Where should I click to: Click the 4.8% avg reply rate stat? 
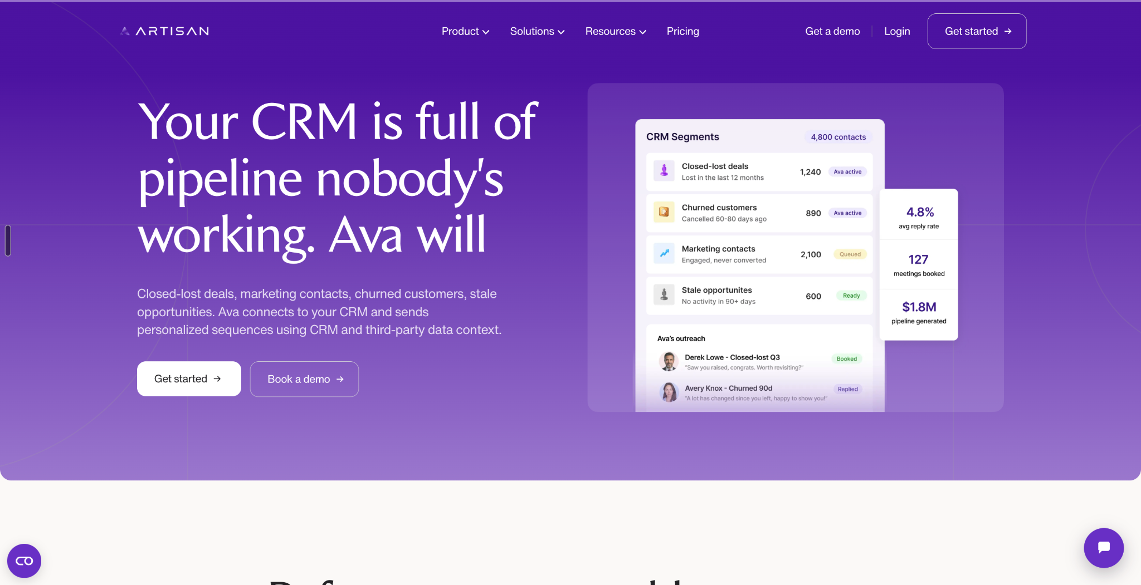click(919, 217)
